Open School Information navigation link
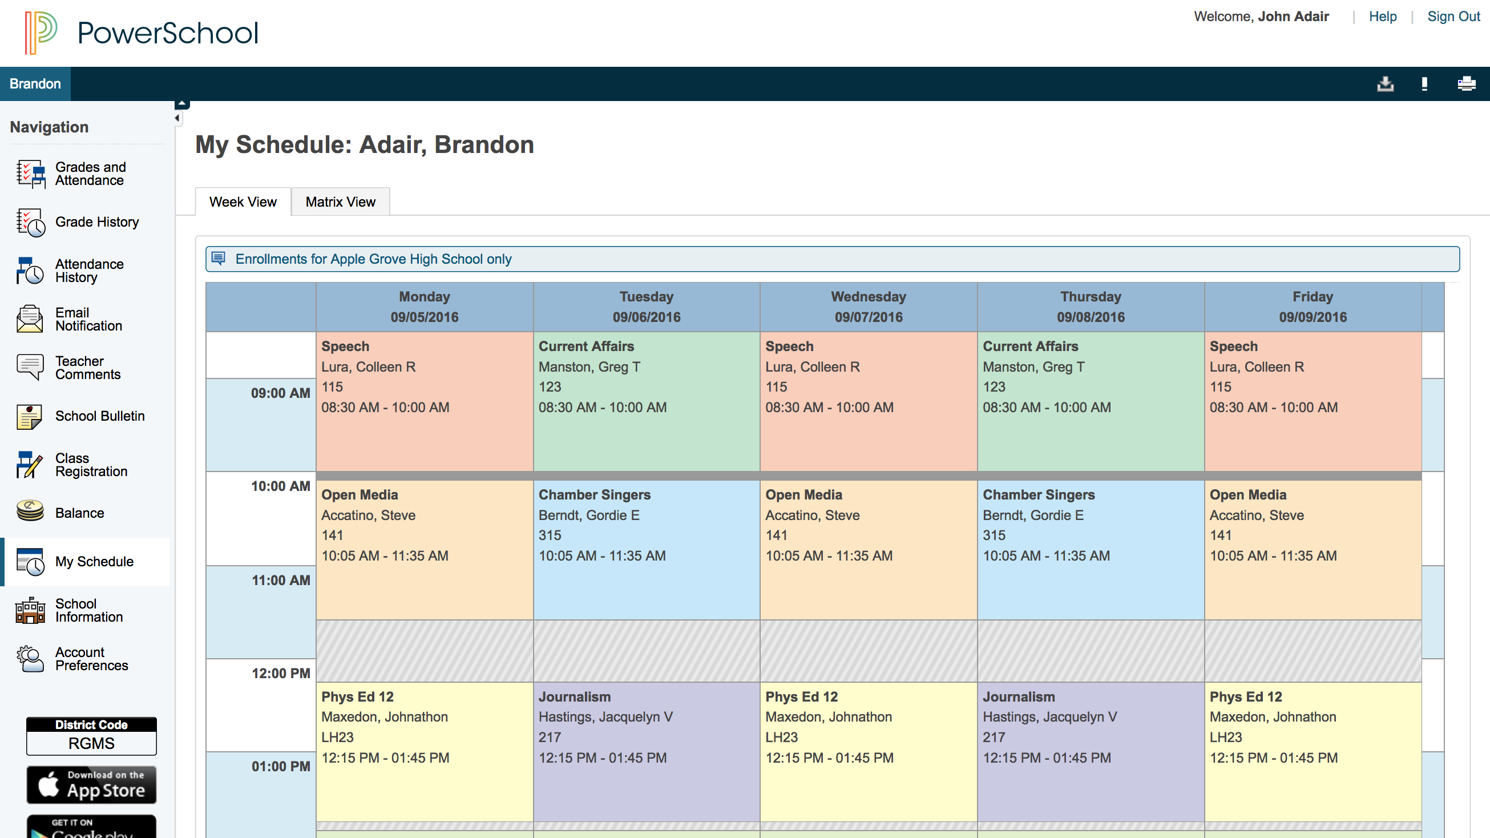The image size is (1490, 838). 89,610
